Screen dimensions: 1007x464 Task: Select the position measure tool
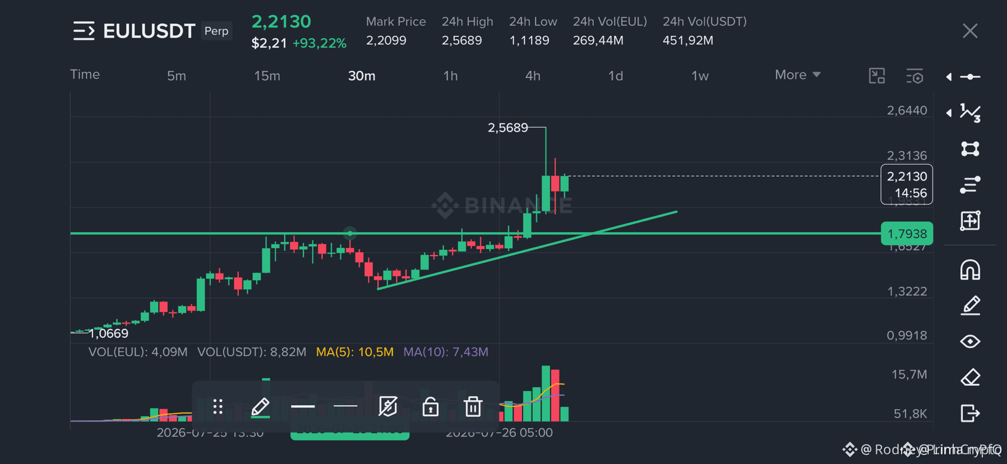click(971, 220)
